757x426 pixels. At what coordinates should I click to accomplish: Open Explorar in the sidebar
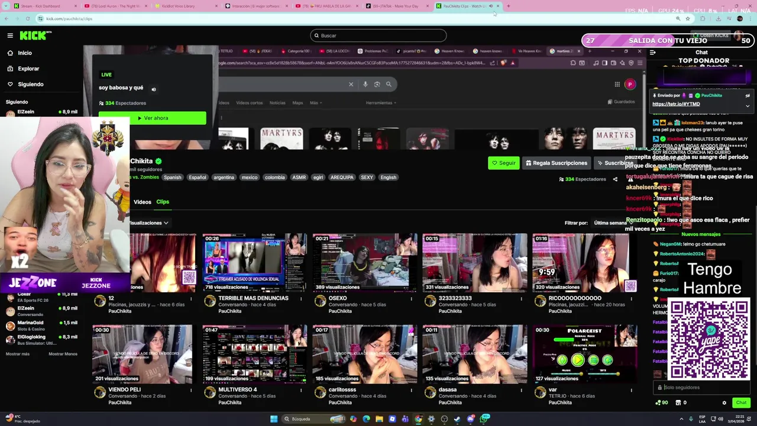[x=28, y=69]
